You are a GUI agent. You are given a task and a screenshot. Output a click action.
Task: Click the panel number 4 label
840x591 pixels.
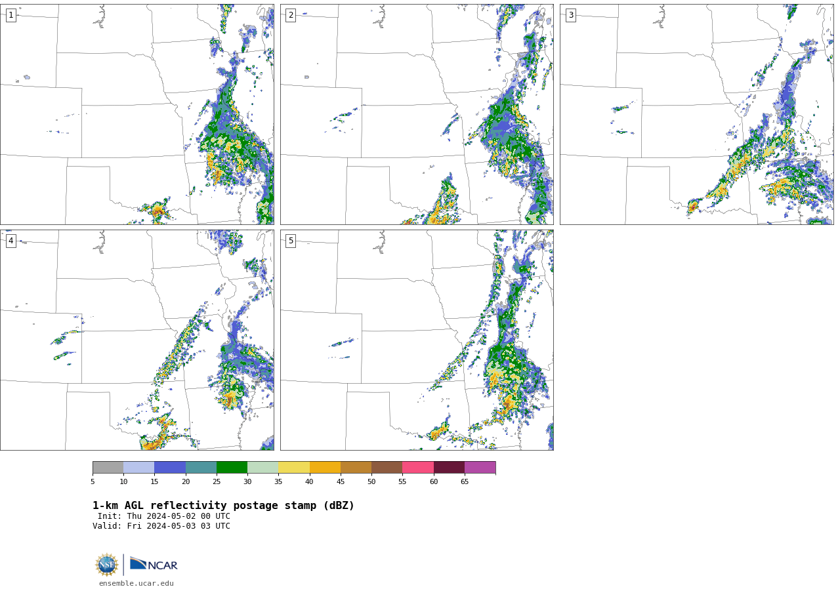pyautogui.click(x=10, y=241)
